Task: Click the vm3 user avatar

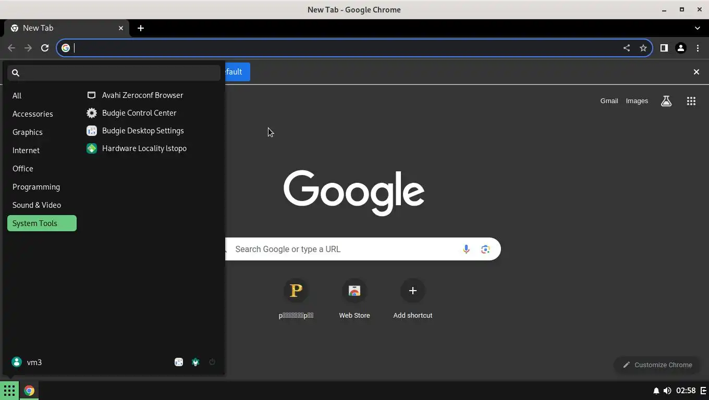Action: tap(17, 362)
